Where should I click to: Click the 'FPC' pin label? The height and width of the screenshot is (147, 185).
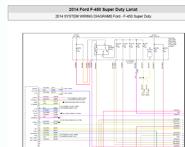36,129
